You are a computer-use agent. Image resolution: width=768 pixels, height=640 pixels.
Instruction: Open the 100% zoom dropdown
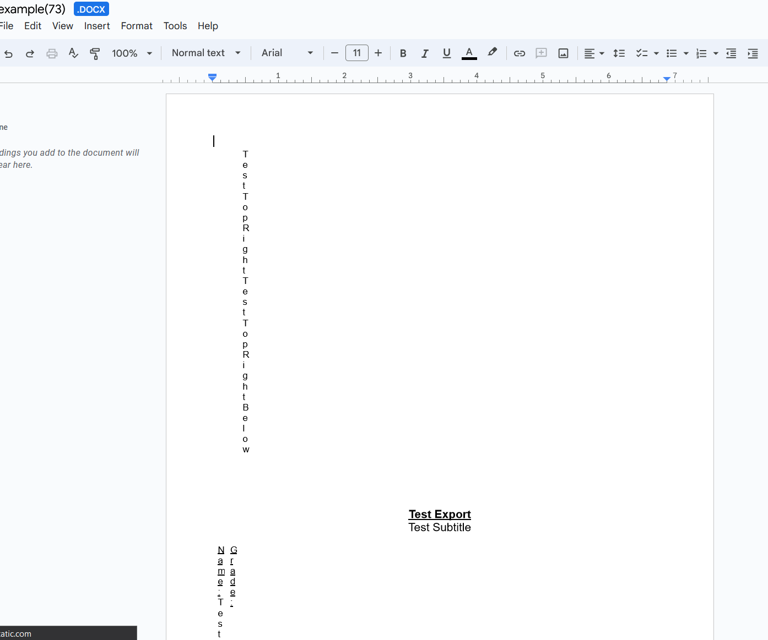[132, 53]
